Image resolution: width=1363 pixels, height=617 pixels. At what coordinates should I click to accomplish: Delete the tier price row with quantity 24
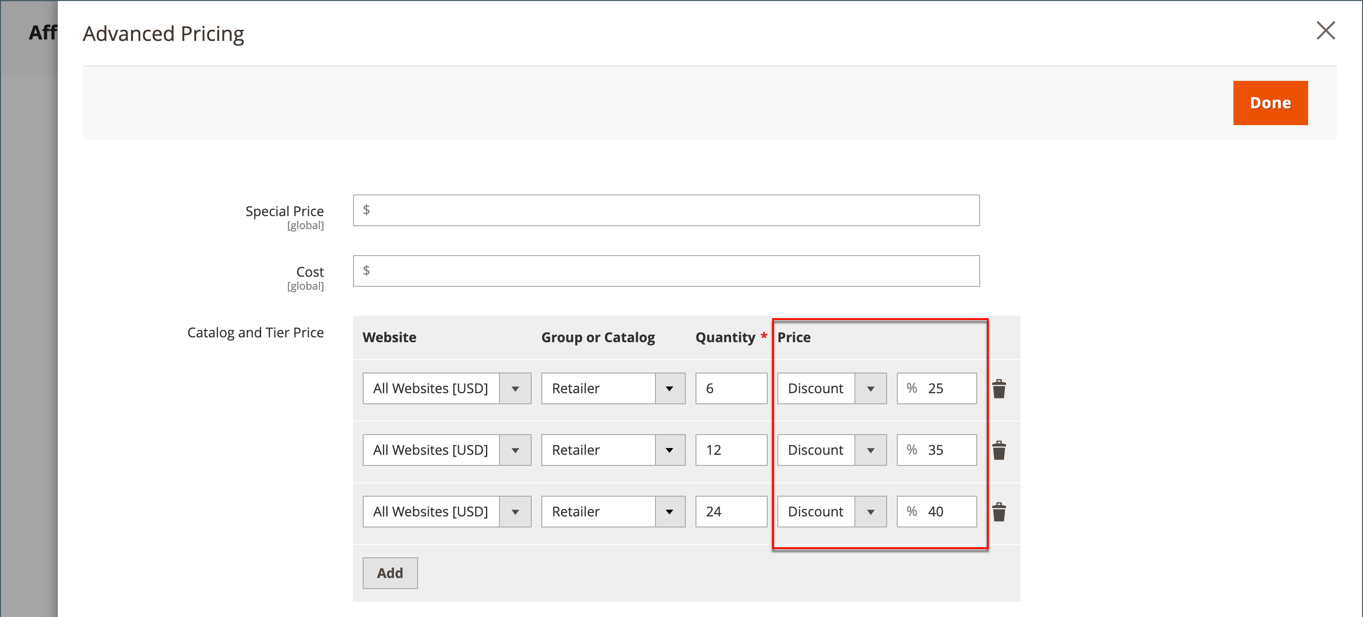[998, 512]
